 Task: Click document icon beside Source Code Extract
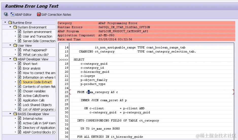click(x=20, y=82)
